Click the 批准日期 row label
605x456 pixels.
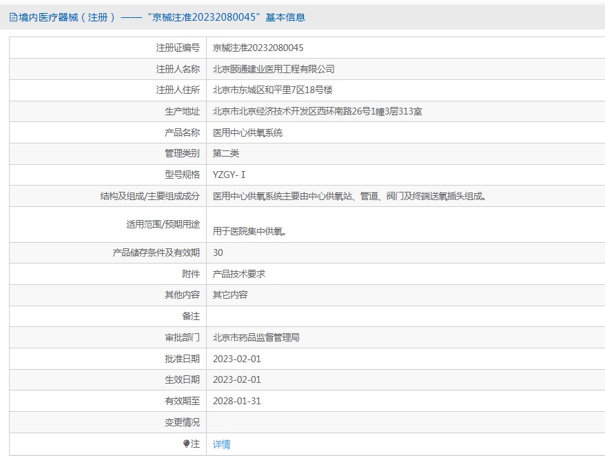pyautogui.click(x=182, y=359)
